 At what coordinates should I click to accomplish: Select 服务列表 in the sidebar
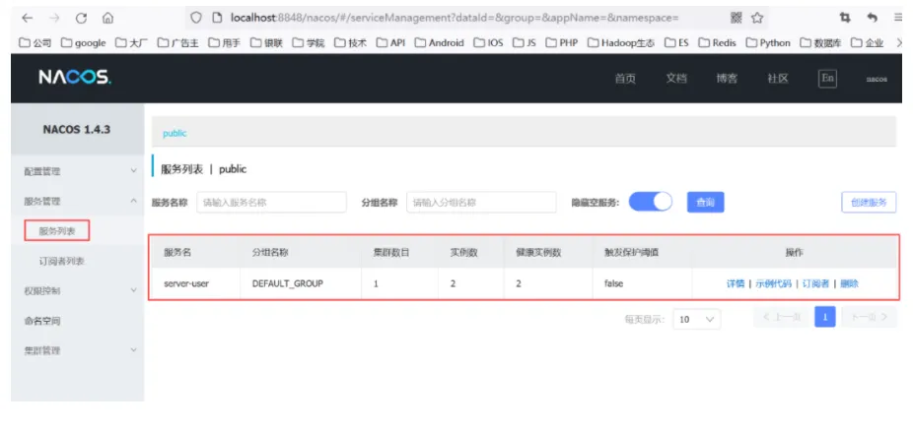(57, 230)
